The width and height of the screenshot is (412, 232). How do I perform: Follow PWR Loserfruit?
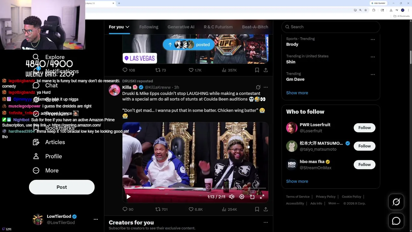[x=364, y=128]
